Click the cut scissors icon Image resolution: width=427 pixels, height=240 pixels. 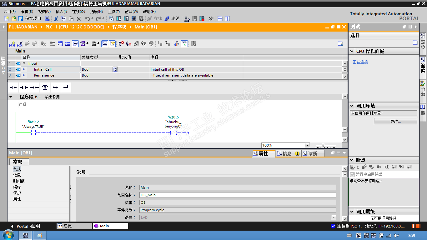[56, 19]
